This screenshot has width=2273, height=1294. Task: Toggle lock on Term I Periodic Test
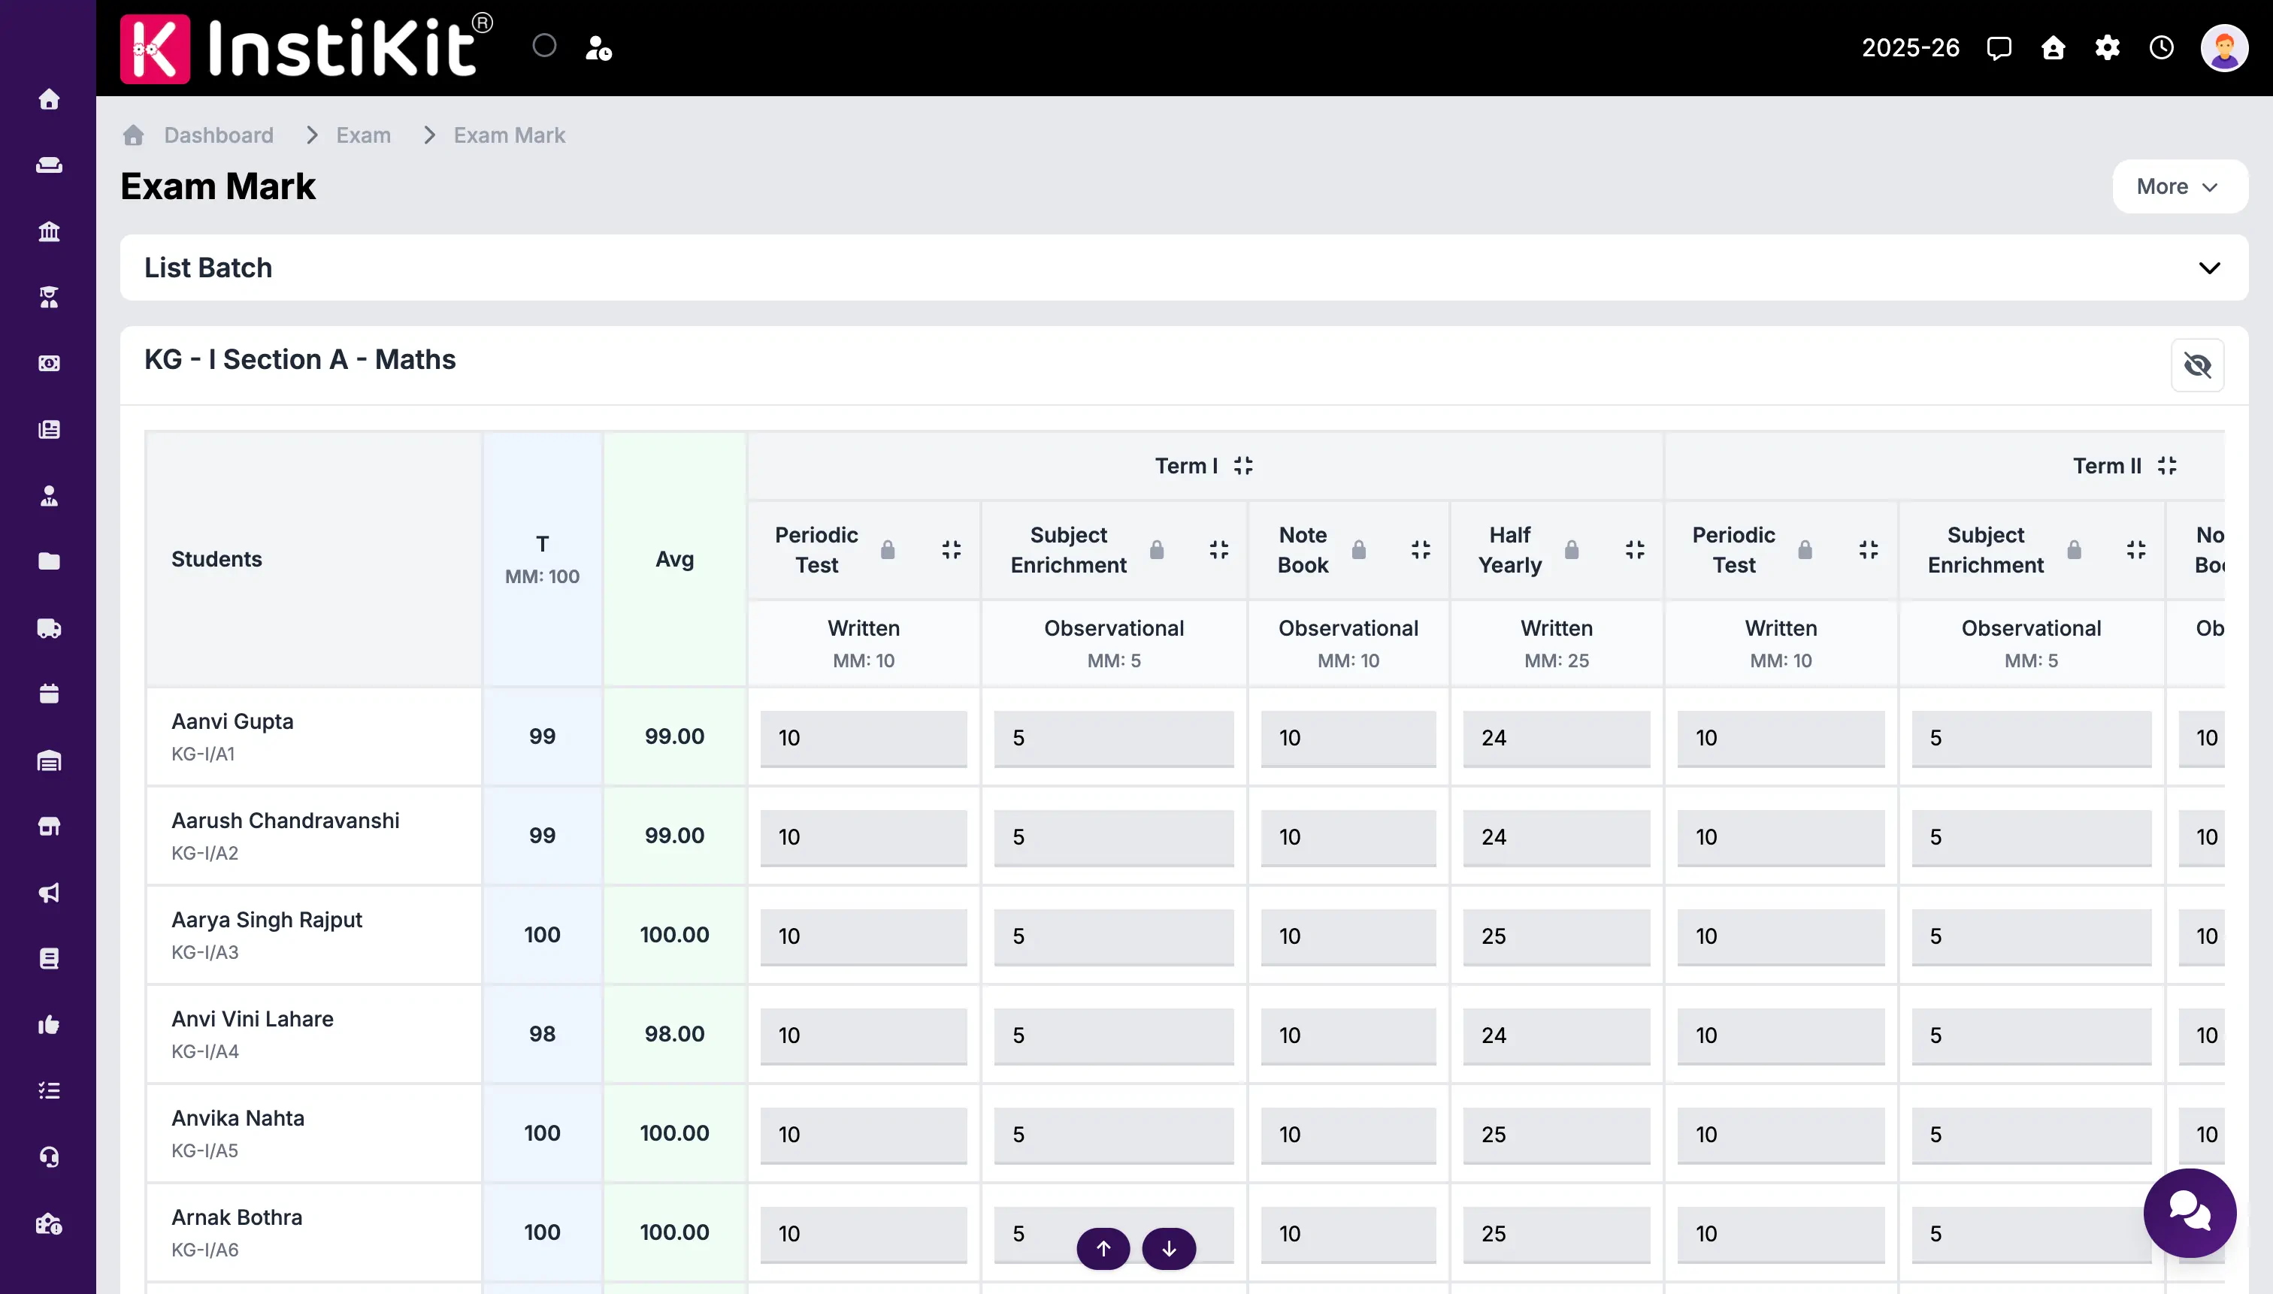click(887, 550)
